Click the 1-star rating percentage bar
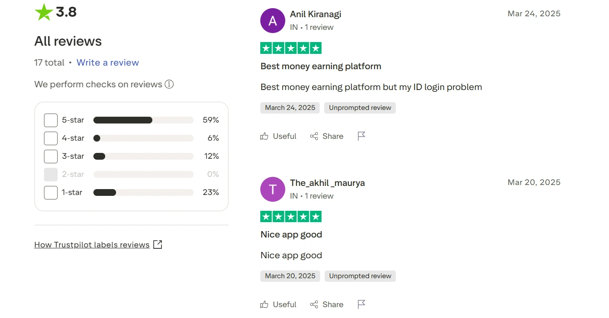 point(143,192)
